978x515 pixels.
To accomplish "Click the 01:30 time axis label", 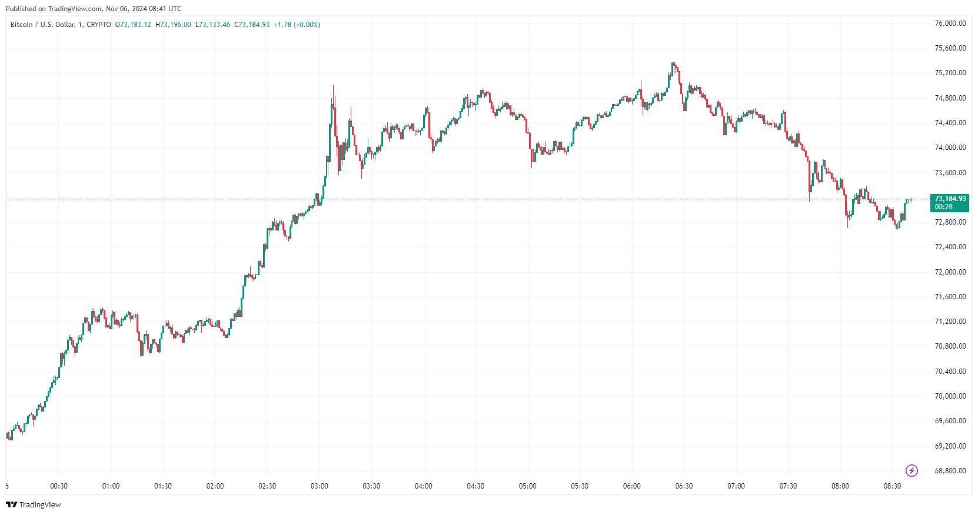I will click(163, 486).
